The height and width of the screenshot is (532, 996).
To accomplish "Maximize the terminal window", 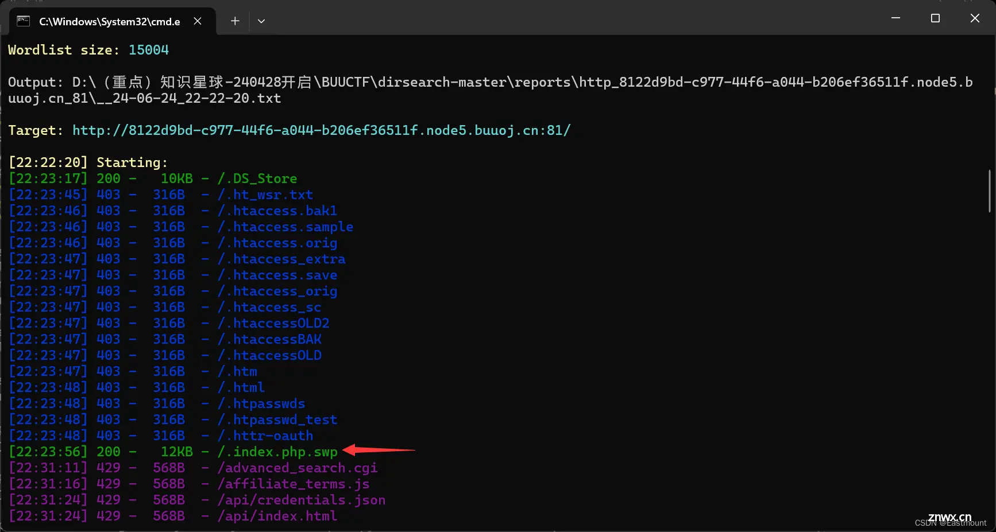I will point(935,18).
